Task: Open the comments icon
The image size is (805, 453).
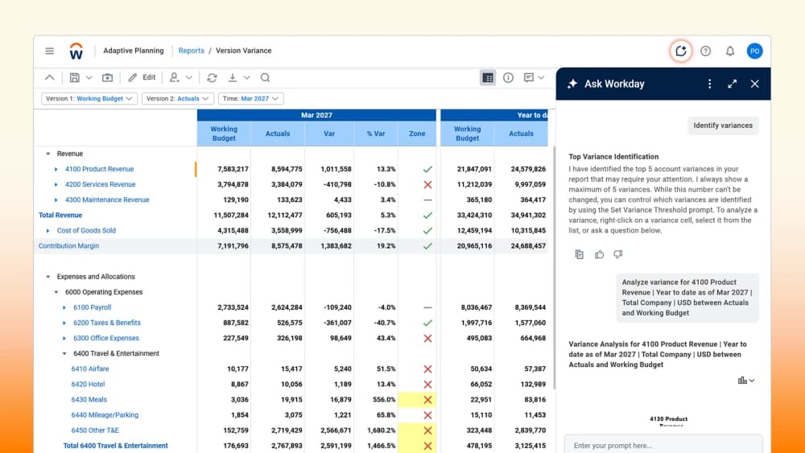Action: click(x=528, y=77)
